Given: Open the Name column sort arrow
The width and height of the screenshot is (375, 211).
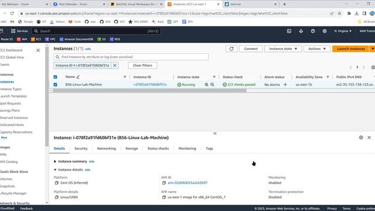Looking at the screenshot, I should click(125, 77).
